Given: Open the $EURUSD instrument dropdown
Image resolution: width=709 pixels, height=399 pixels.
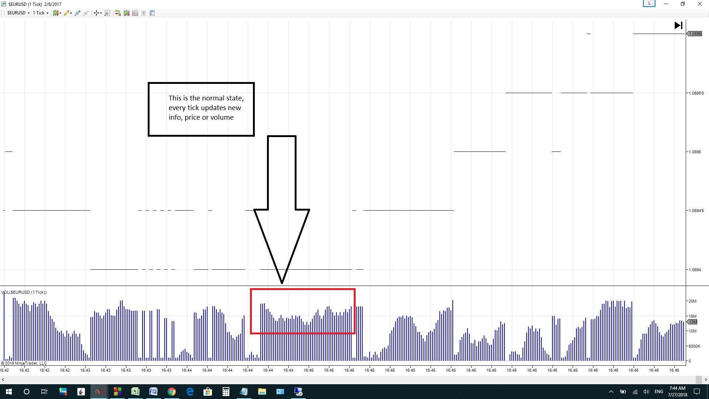Looking at the screenshot, I should point(18,13).
